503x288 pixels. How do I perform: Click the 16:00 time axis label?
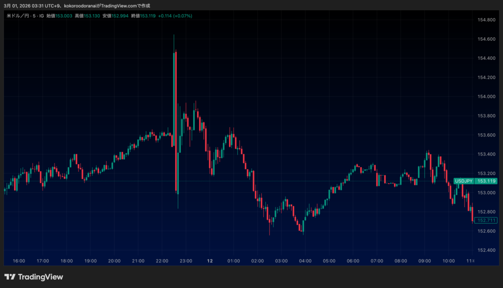click(x=19, y=261)
